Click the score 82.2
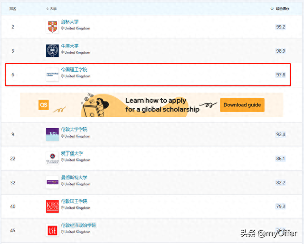This screenshot has height=244, width=304. pos(281,182)
